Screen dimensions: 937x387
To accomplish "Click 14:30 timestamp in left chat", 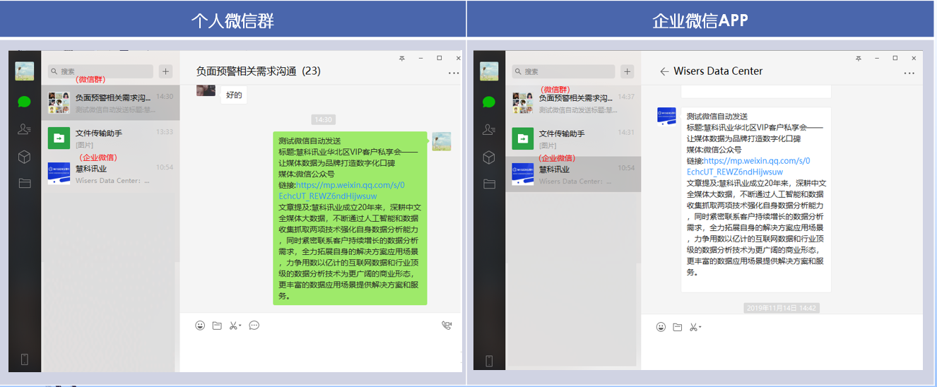I will point(323,119).
